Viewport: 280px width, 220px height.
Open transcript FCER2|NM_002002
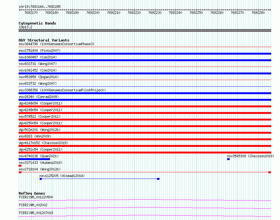33,205
